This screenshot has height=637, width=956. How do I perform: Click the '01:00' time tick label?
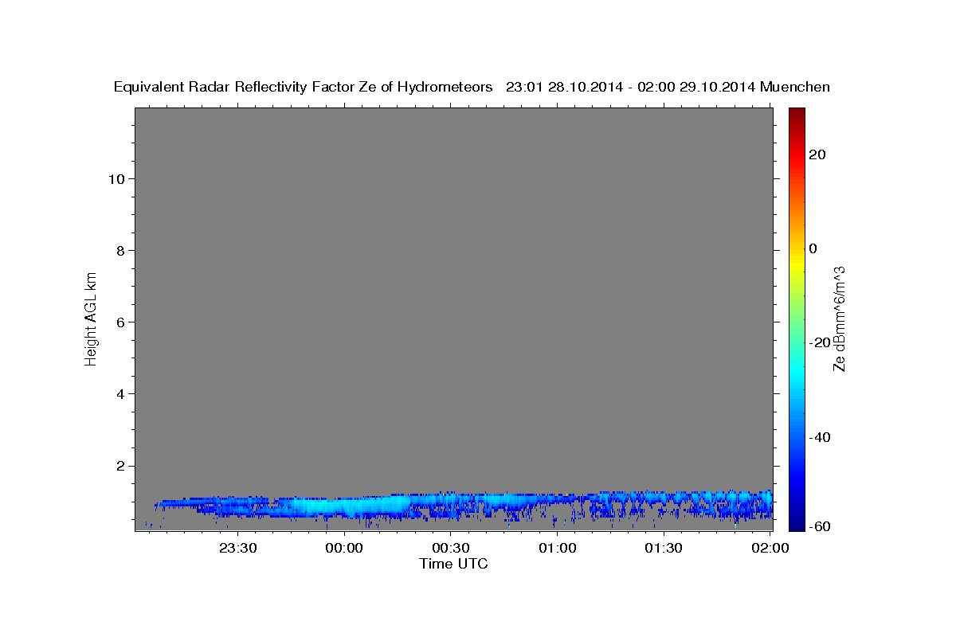[557, 548]
